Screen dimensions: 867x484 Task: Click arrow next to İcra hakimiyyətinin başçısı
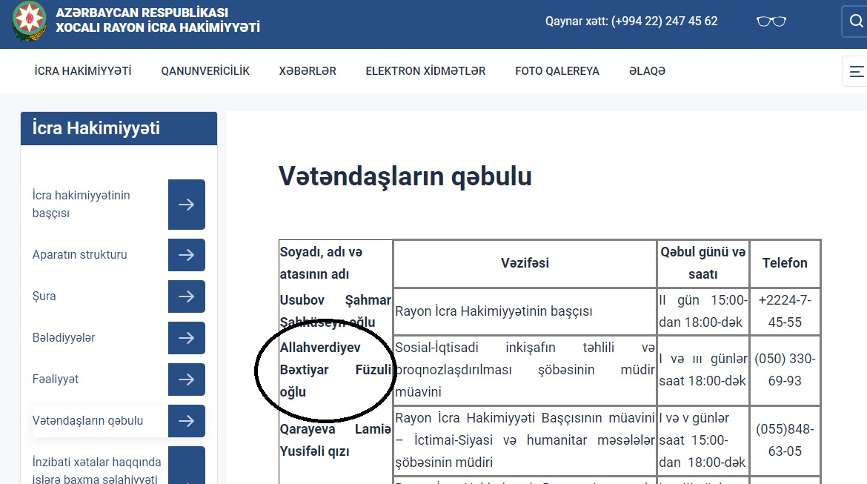point(186,204)
